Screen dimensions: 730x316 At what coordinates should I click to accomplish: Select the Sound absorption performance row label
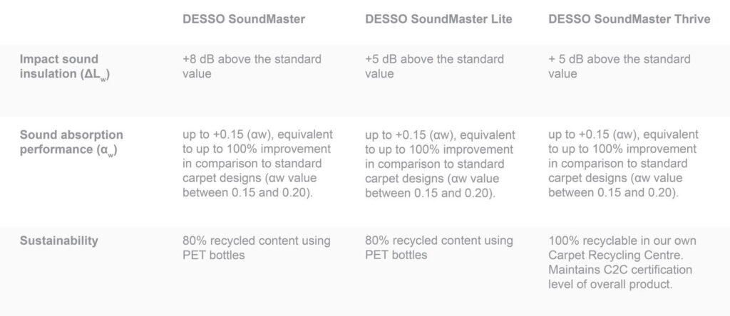(71, 141)
